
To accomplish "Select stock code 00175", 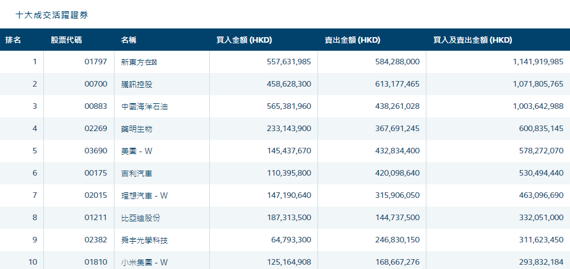I will [x=96, y=173].
